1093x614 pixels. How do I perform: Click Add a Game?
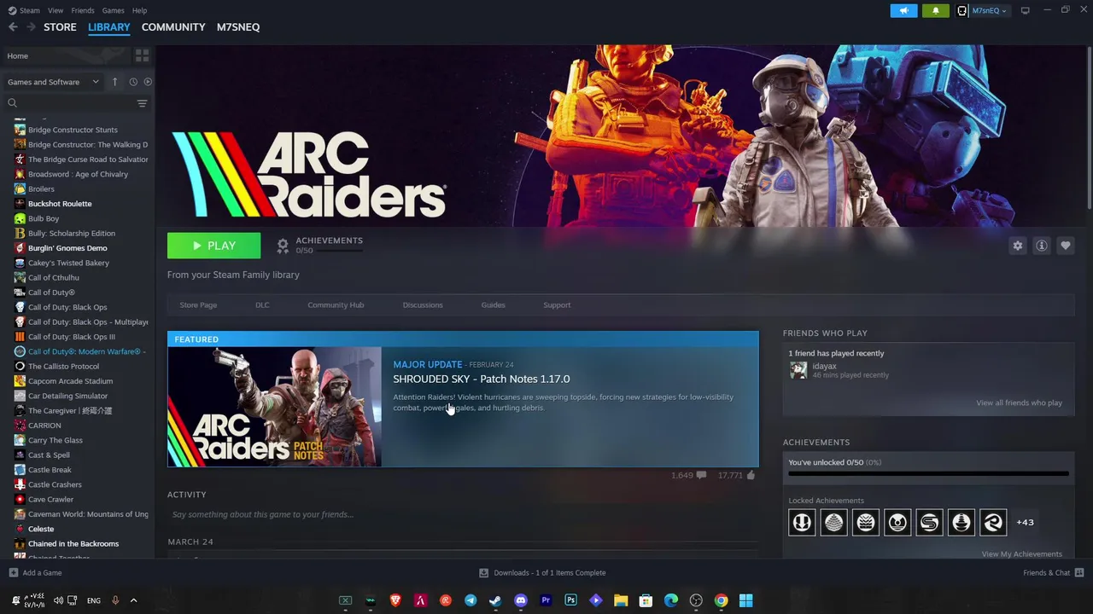[x=35, y=573]
